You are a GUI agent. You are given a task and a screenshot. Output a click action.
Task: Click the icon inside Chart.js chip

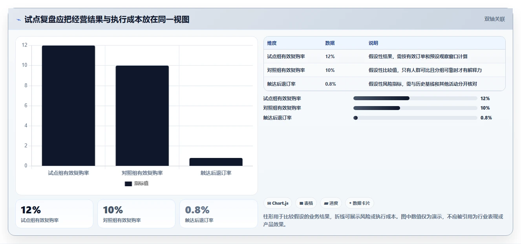click(269, 204)
